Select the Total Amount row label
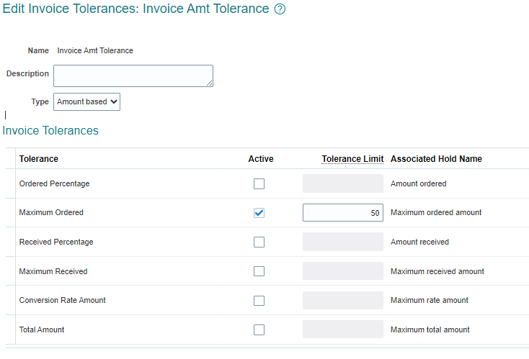529x359 pixels. pos(42,330)
